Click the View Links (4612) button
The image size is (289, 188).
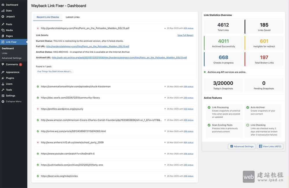(270, 146)
